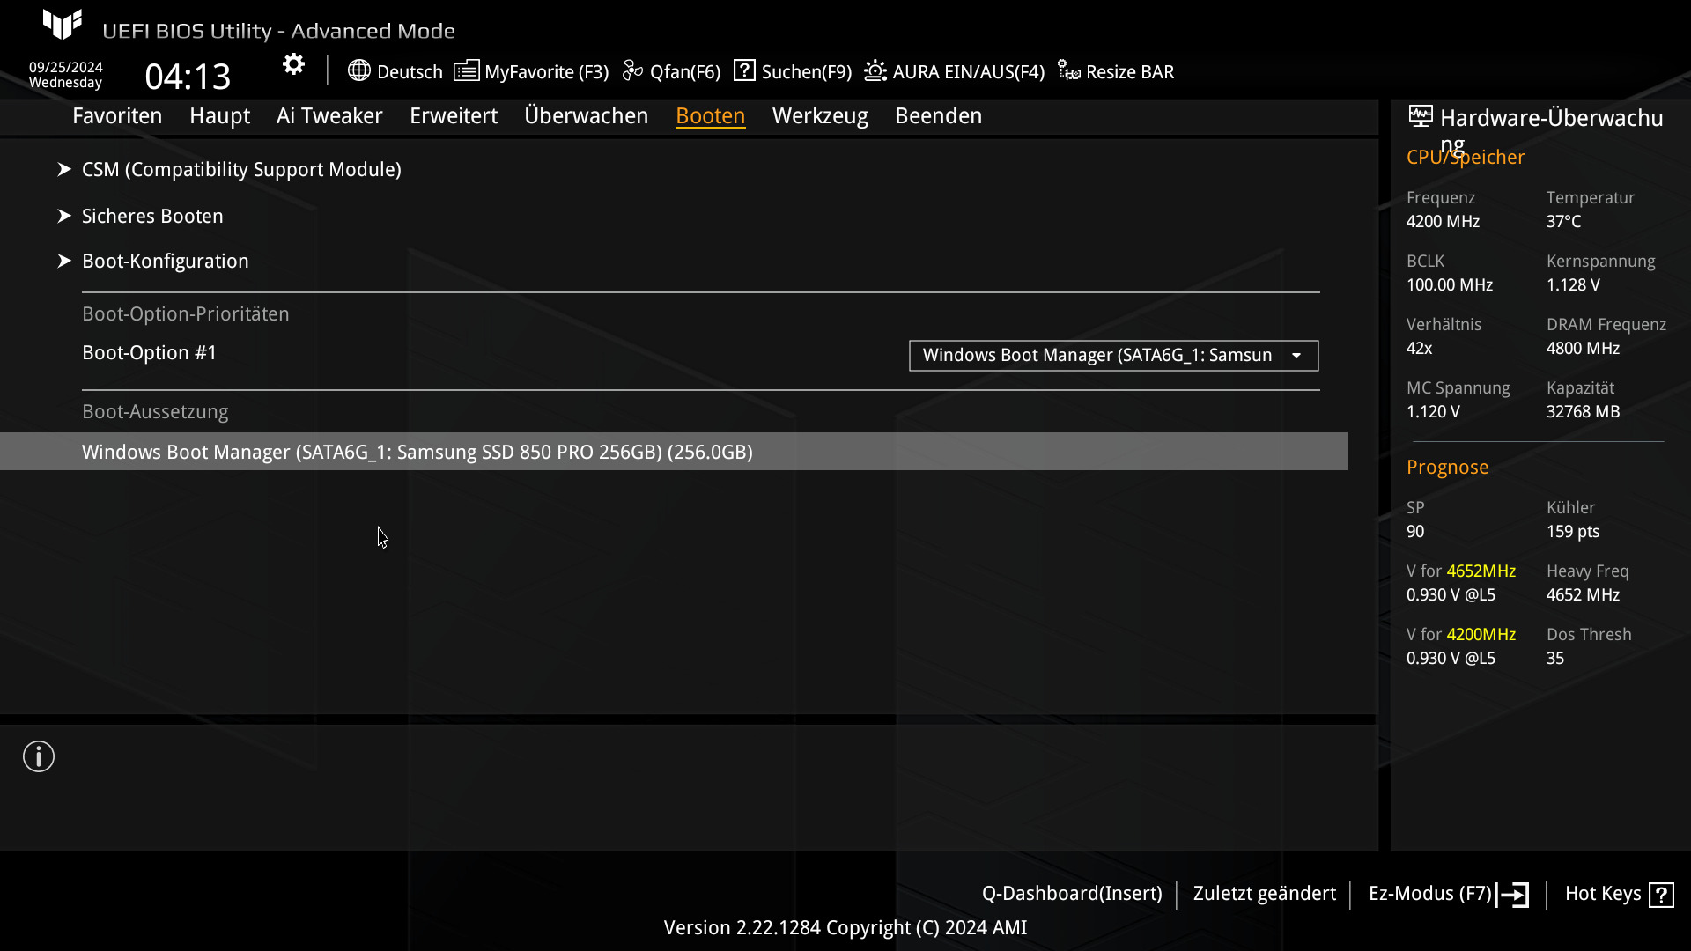The height and width of the screenshot is (951, 1691).
Task: Click the globe language icon
Action: 358,70
